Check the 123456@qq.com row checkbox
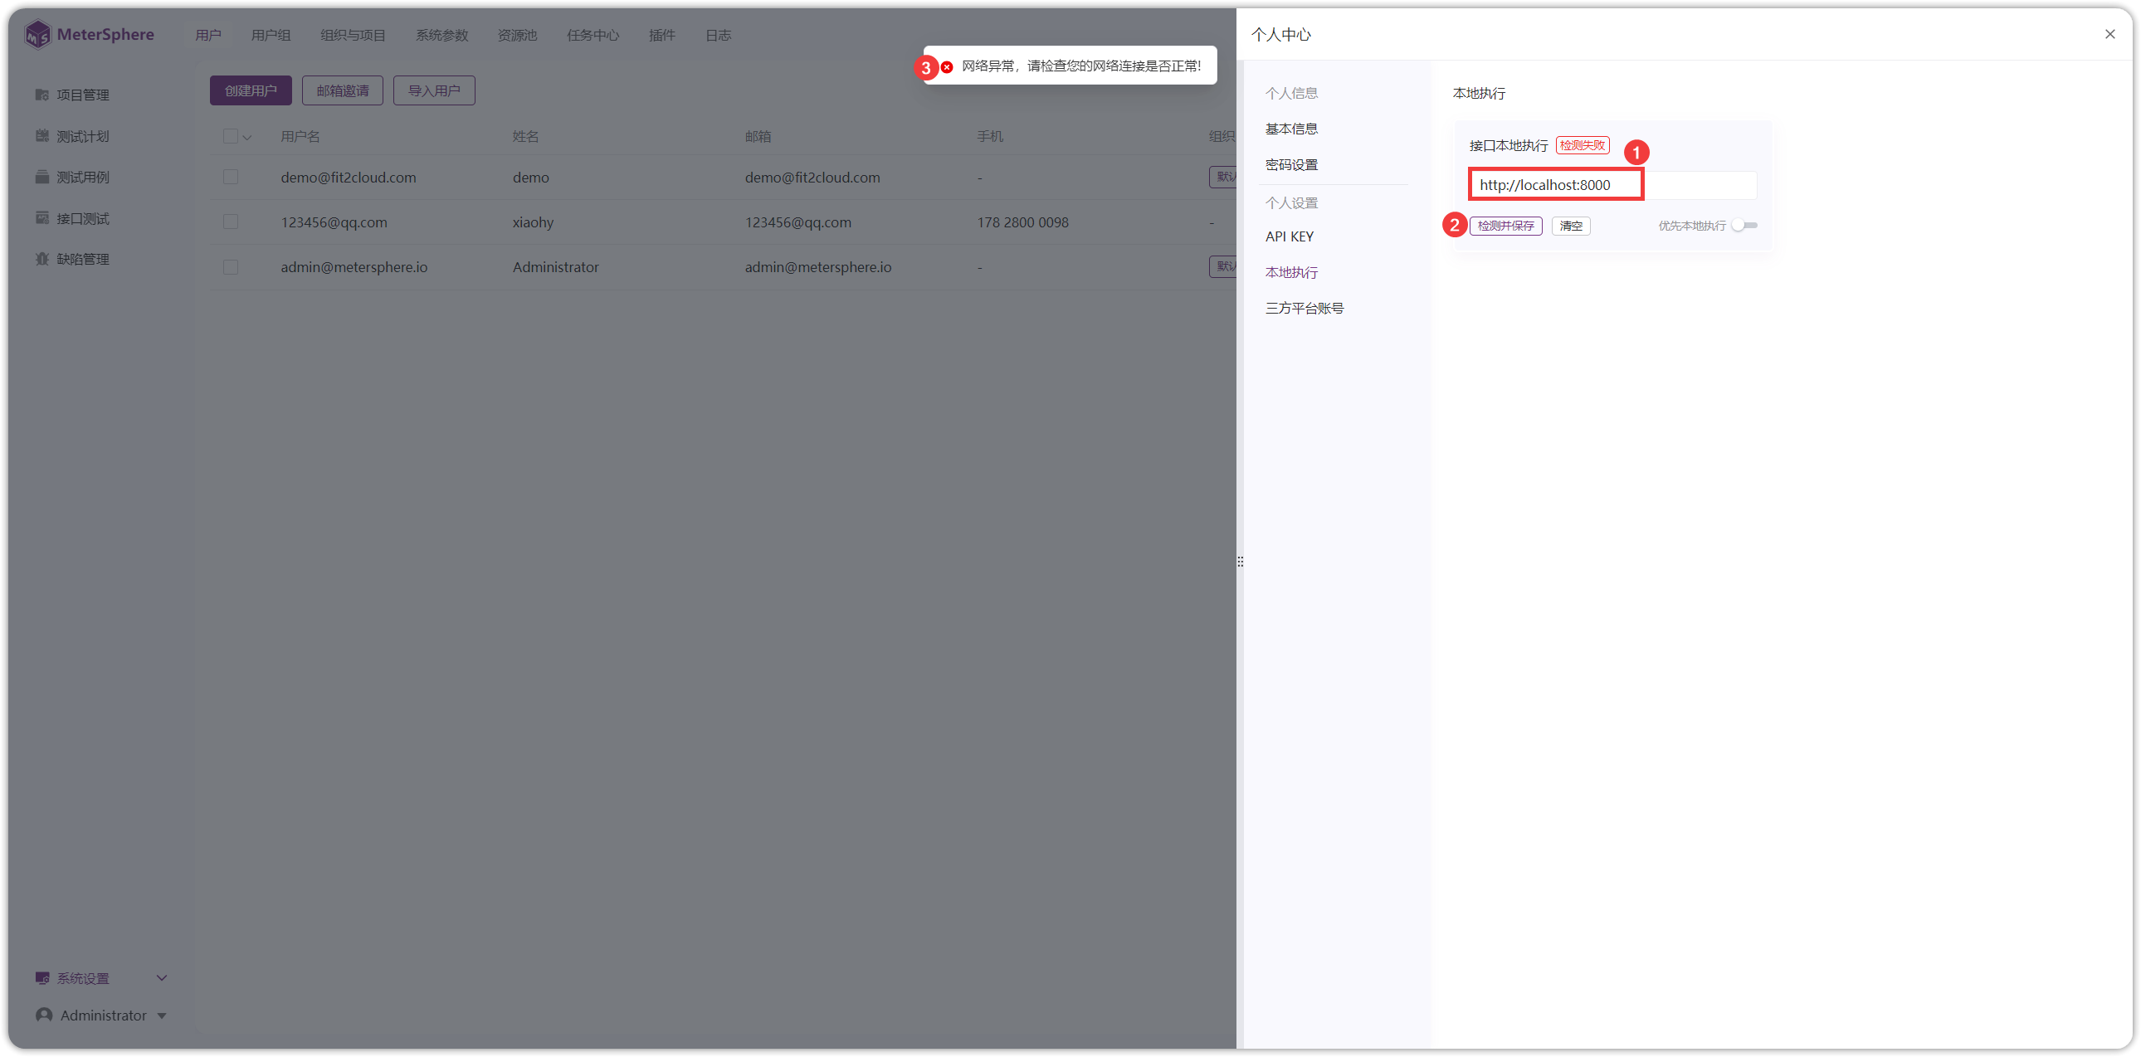The height and width of the screenshot is (1057, 2141). pos(230,222)
